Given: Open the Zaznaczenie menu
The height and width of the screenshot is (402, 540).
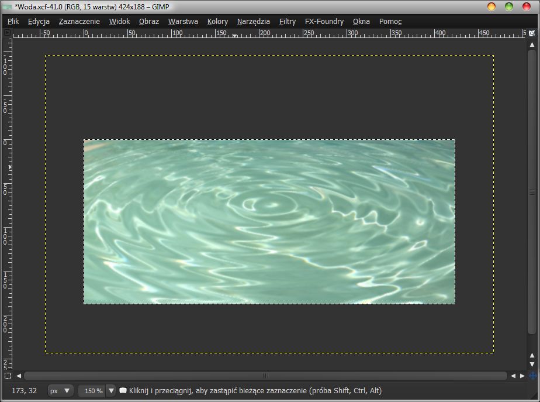Looking at the screenshot, I should click(x=79, y=22).
